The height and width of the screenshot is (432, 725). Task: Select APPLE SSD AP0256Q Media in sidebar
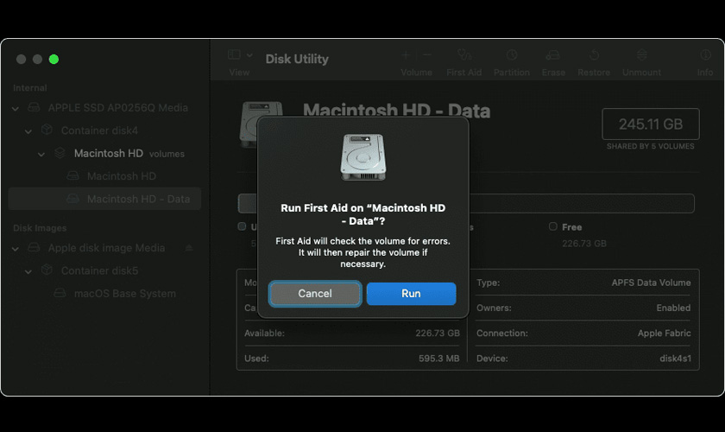coord(118,108)
